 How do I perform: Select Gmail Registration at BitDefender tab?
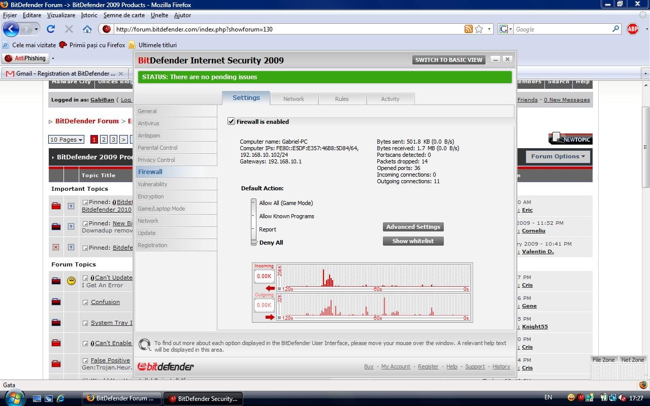[x=64, y=74]
